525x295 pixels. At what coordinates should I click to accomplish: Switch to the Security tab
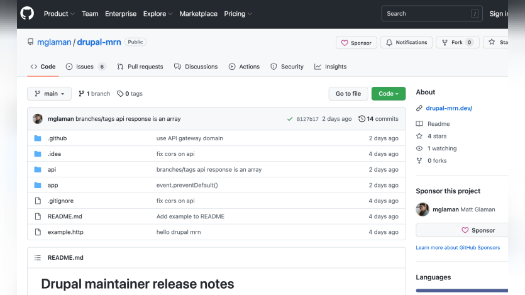pyautogui.click(x=287, y=67)
